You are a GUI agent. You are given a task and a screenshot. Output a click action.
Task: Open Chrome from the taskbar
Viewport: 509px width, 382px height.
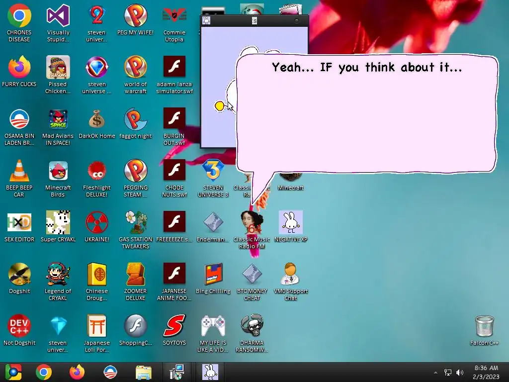pos(44,372)
